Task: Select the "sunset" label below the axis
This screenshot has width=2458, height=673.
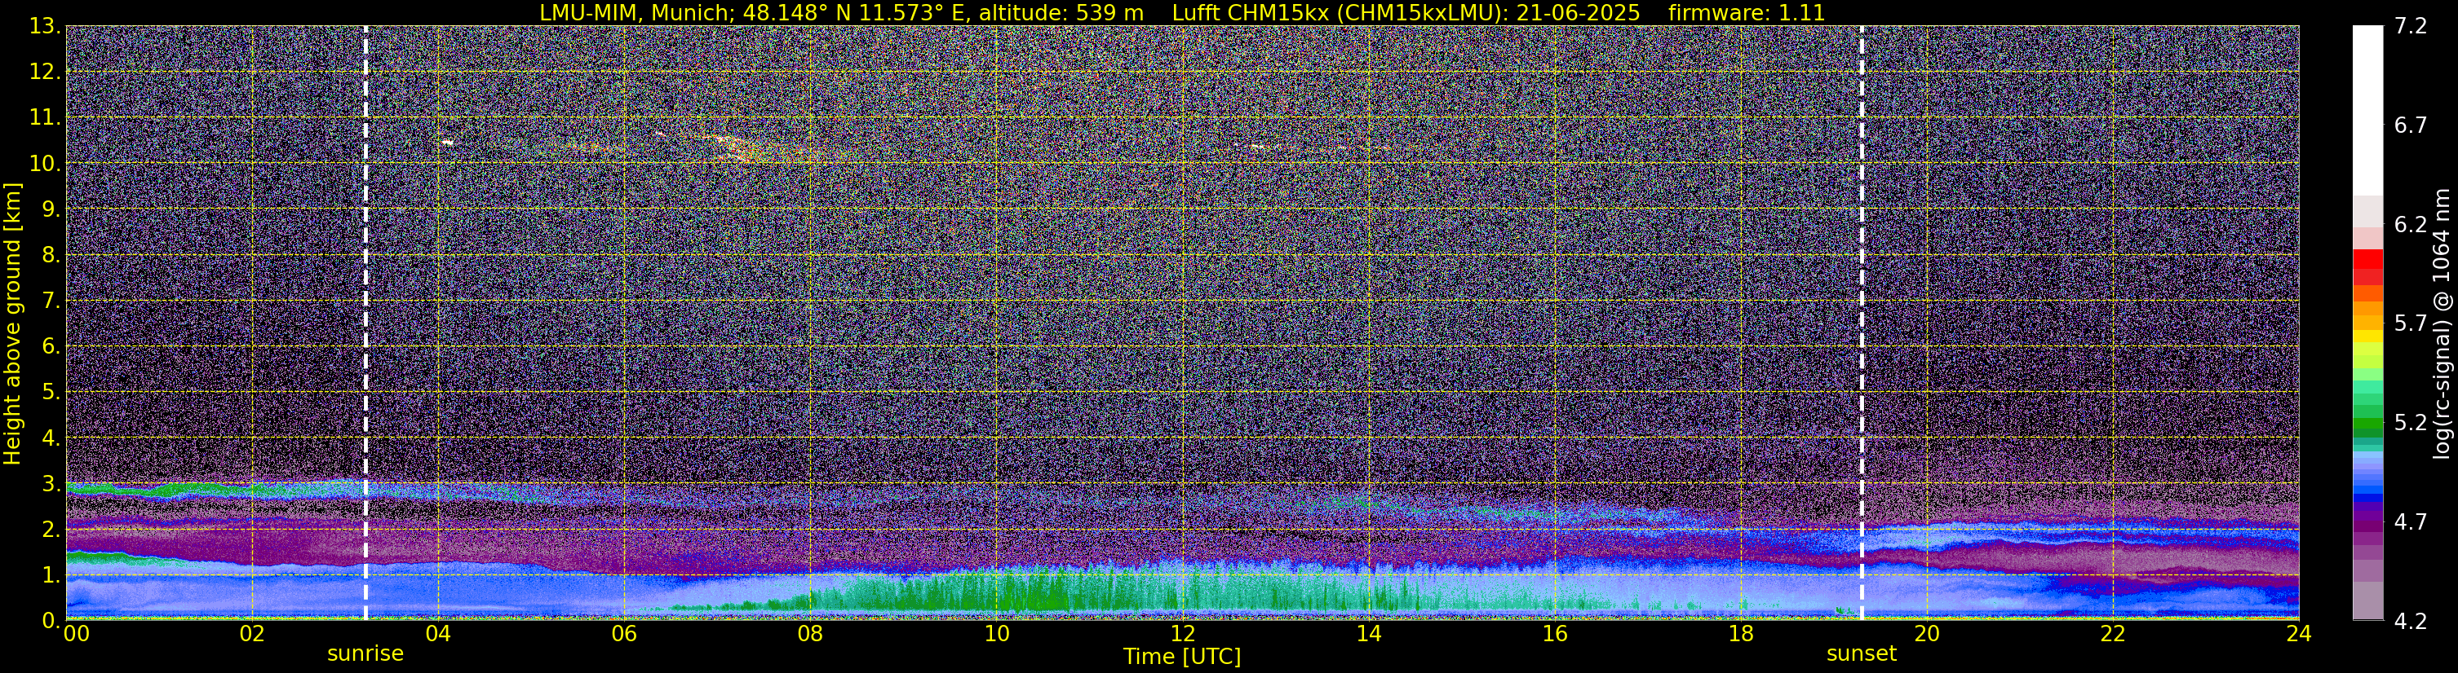Action: 1862,654
